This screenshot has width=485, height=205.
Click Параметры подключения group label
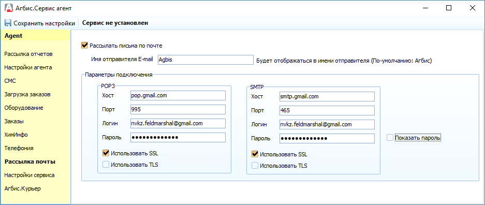[119, 75]
